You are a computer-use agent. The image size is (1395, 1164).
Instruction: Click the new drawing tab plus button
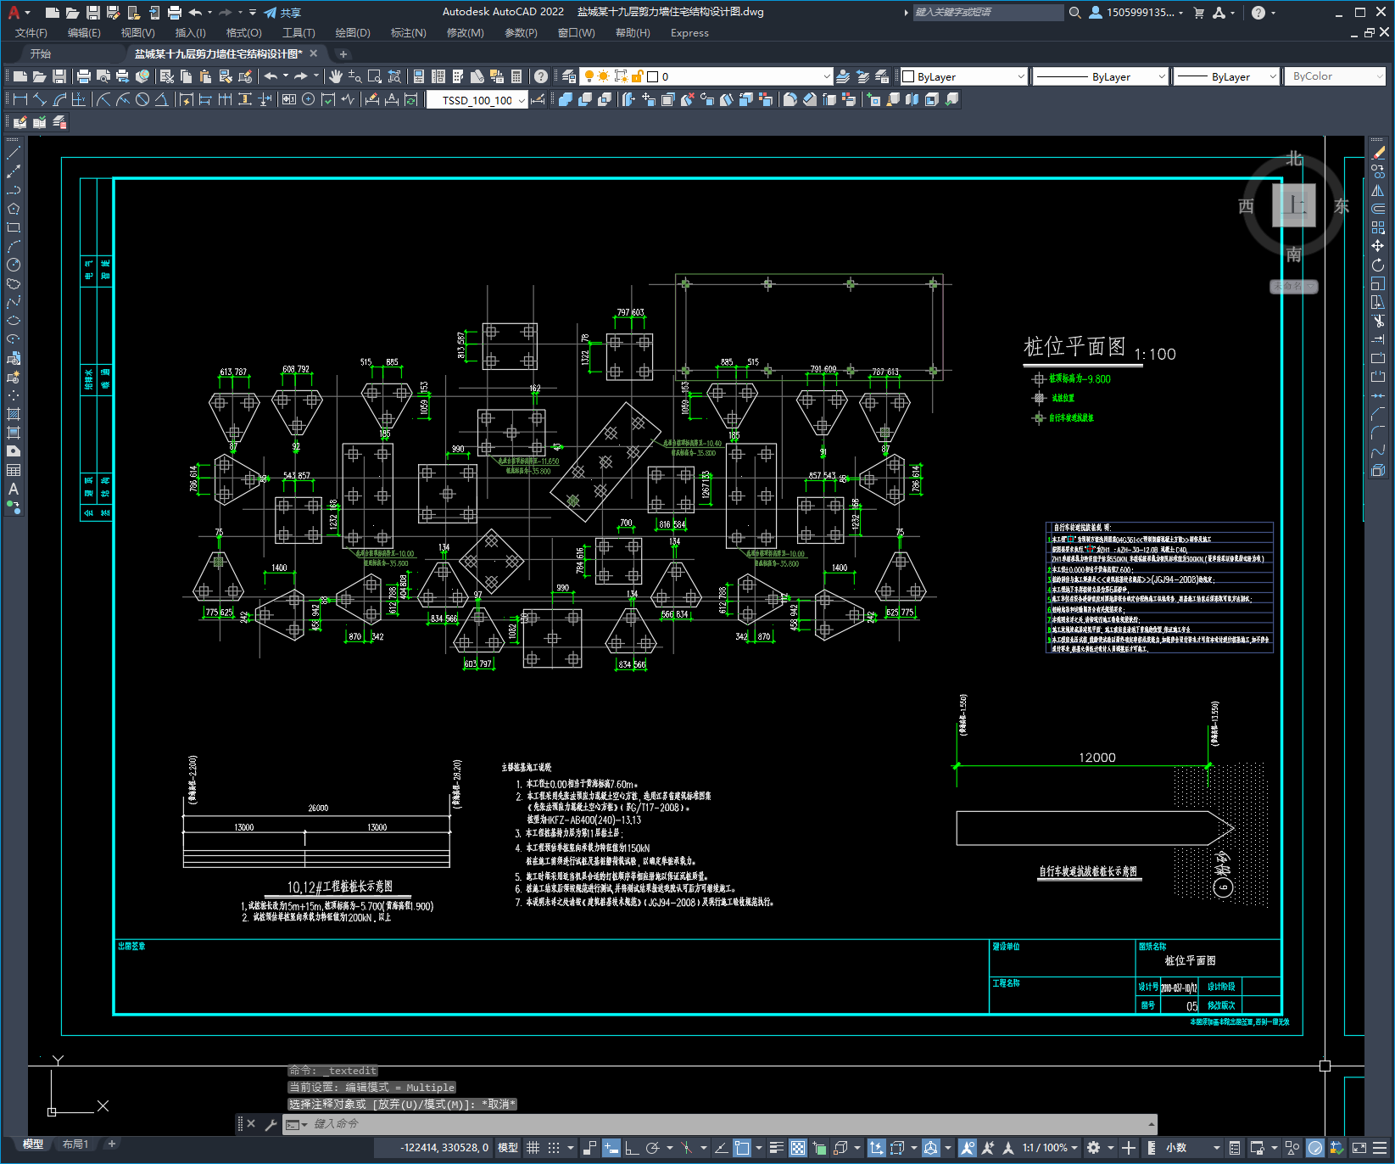click(x=343, y=53)
